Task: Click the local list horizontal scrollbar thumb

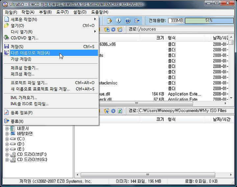Action: tap(148, 175)
